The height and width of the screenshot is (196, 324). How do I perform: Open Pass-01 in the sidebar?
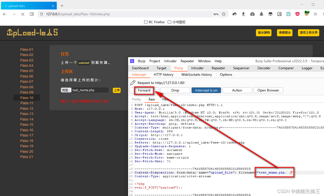point(27,49)
